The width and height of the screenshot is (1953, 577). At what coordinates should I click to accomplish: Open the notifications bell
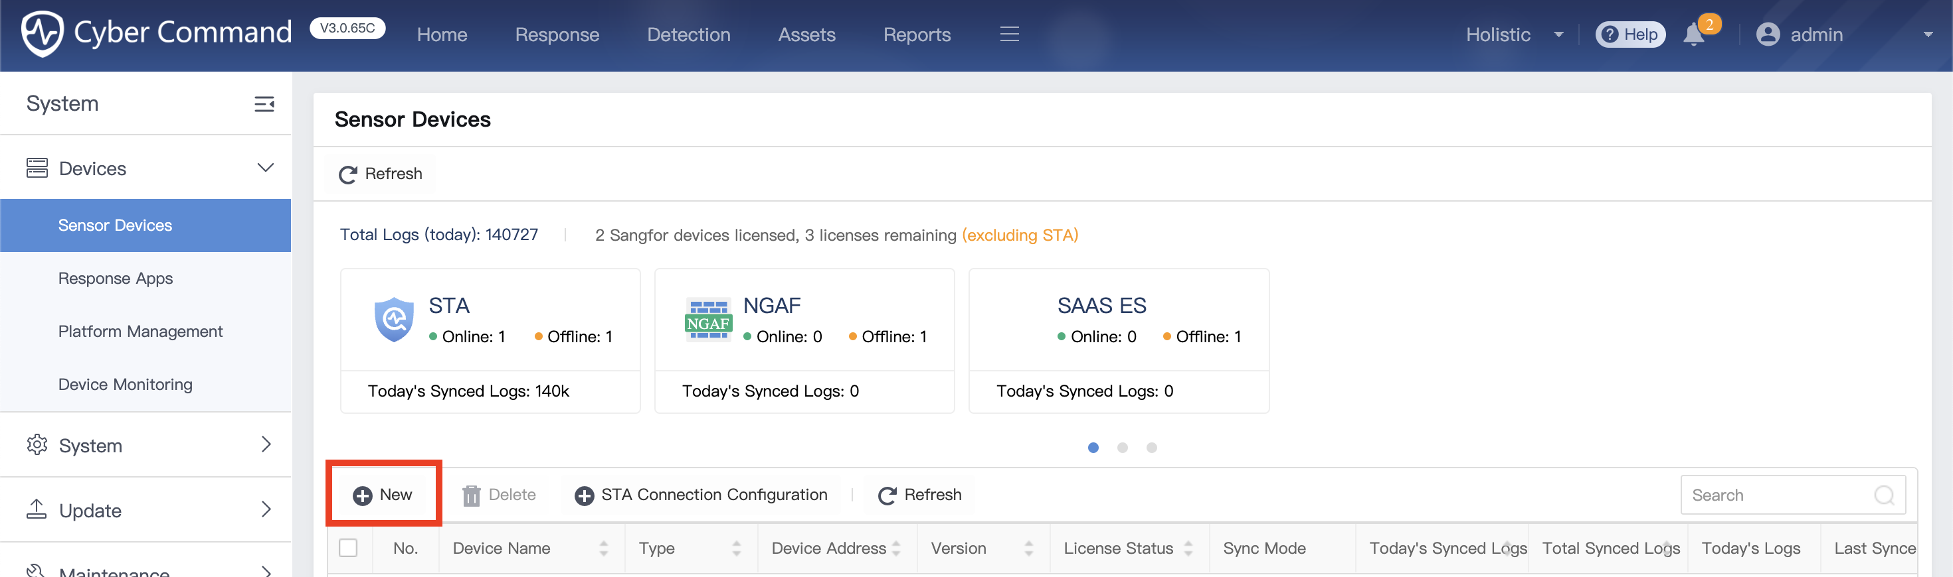pos(1693,35)
